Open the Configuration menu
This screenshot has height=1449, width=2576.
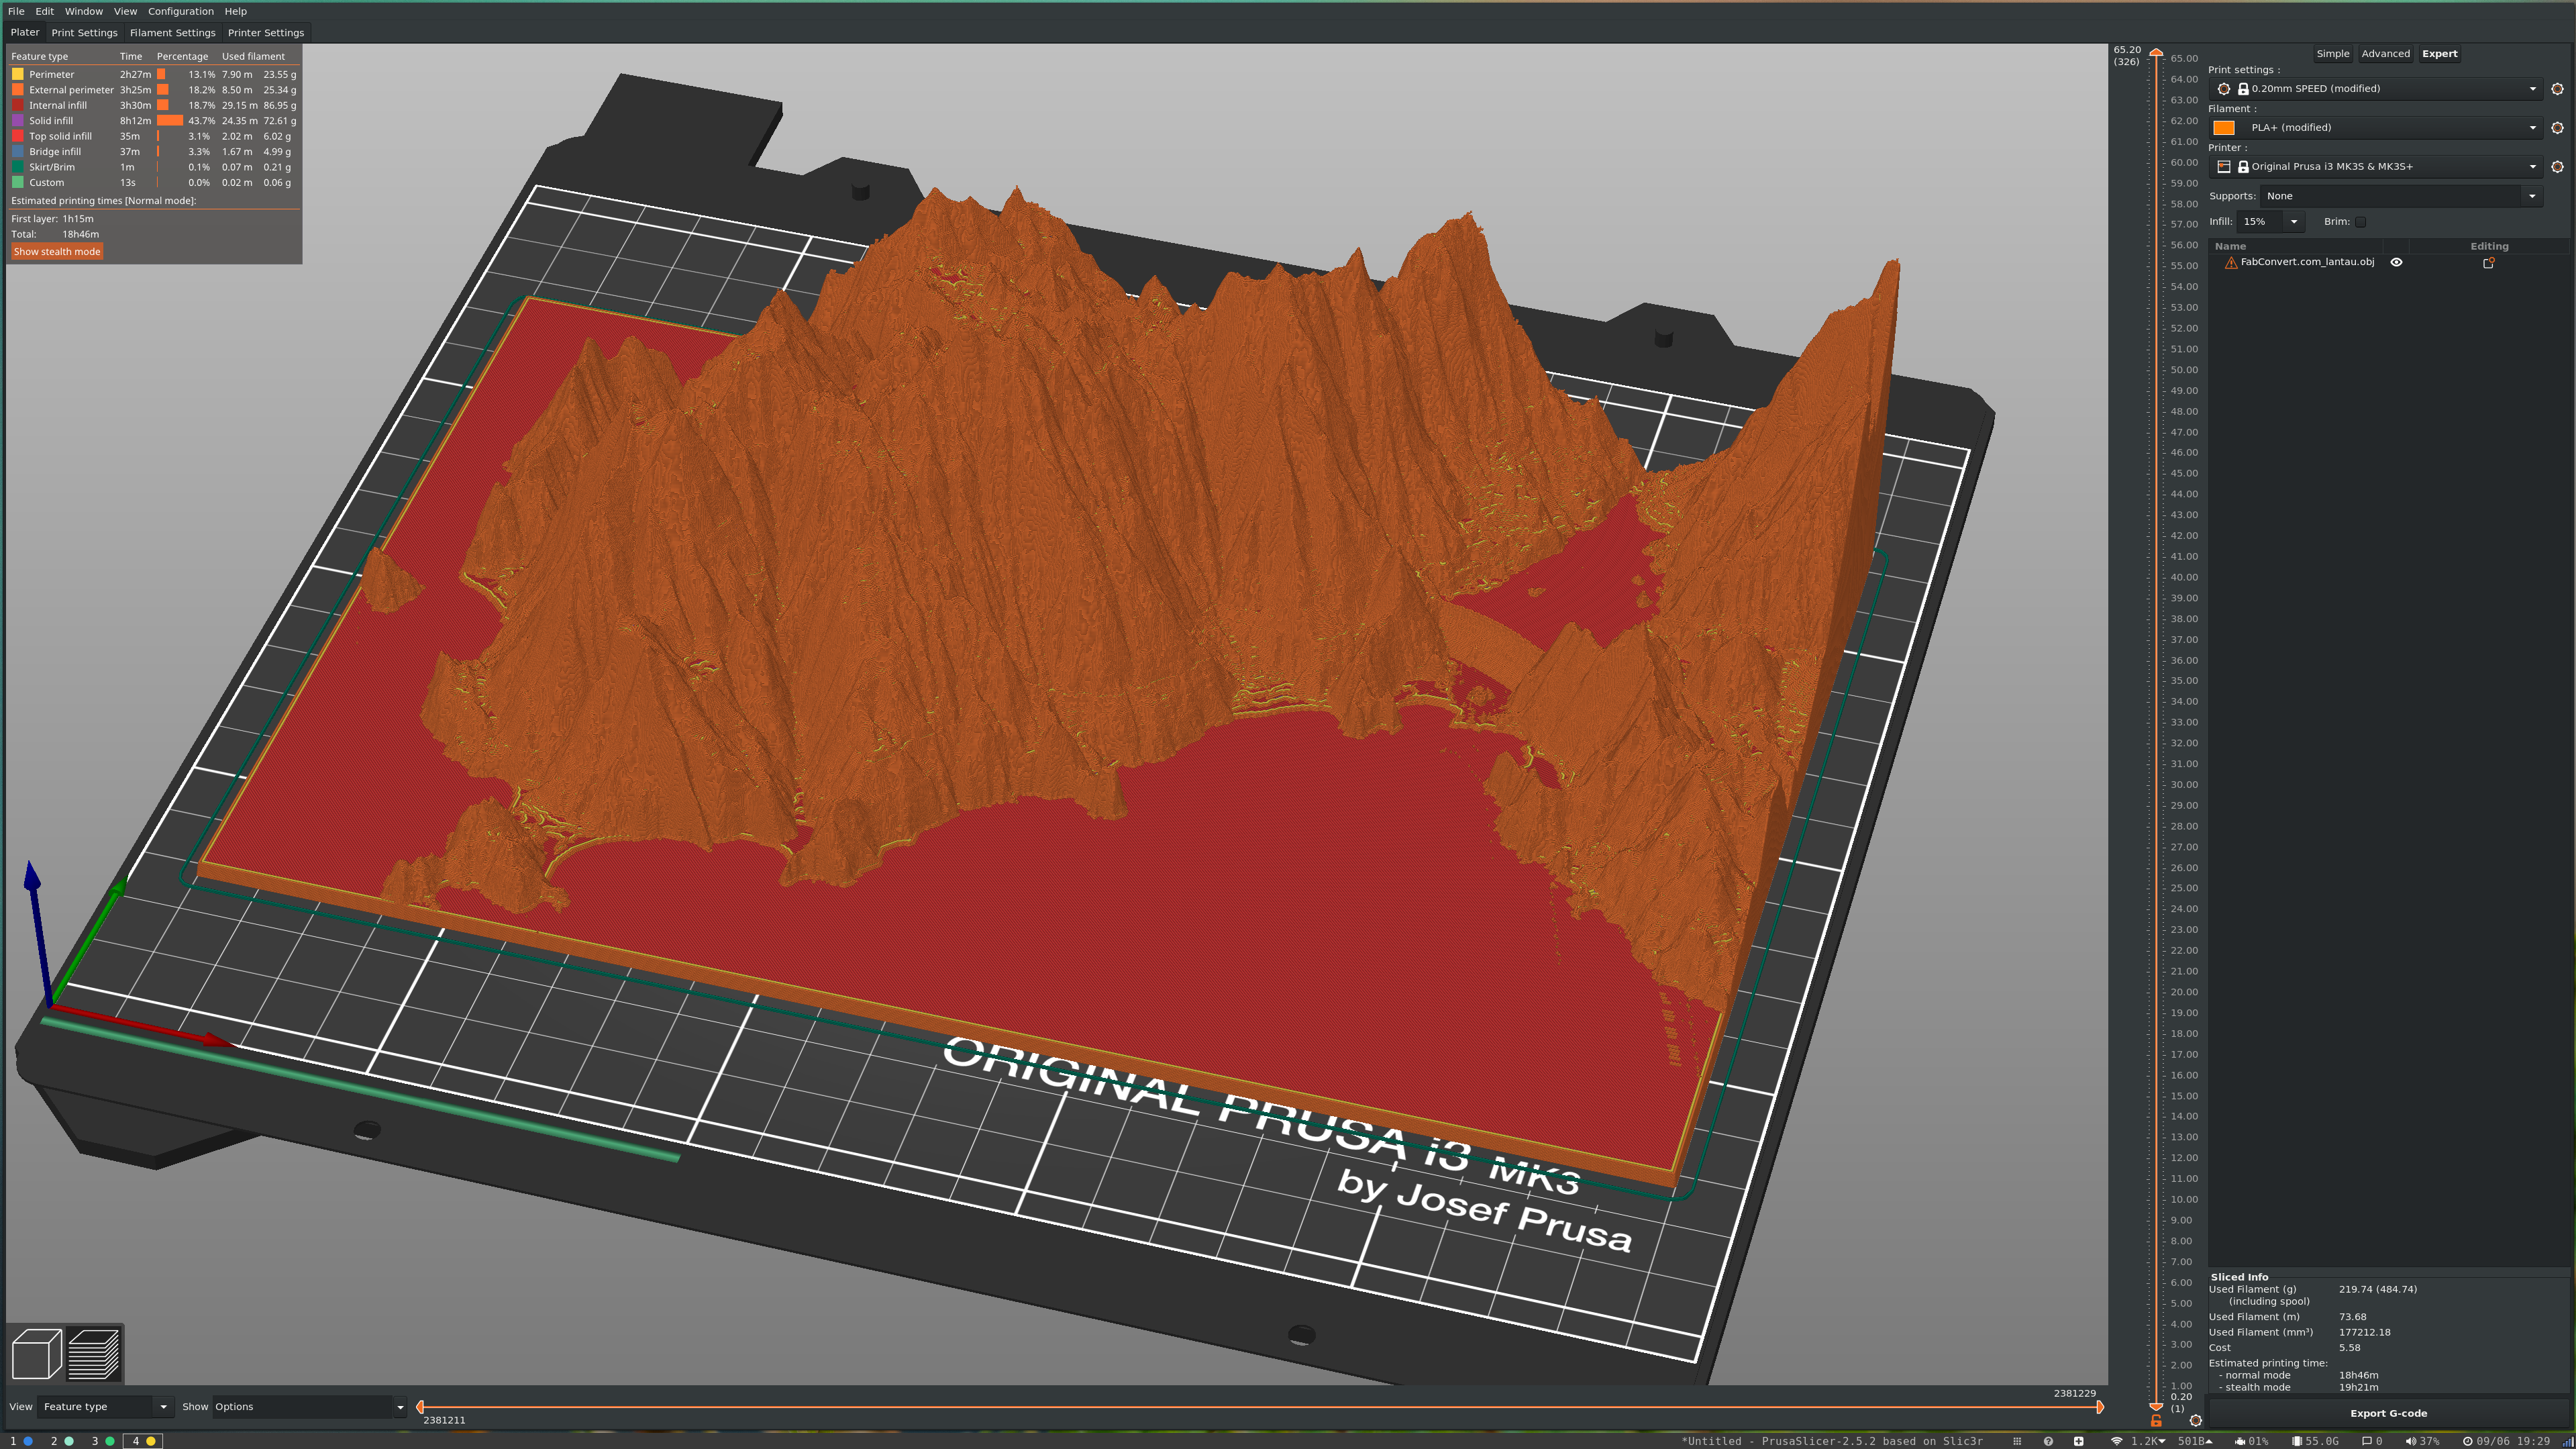pos(181,11)
